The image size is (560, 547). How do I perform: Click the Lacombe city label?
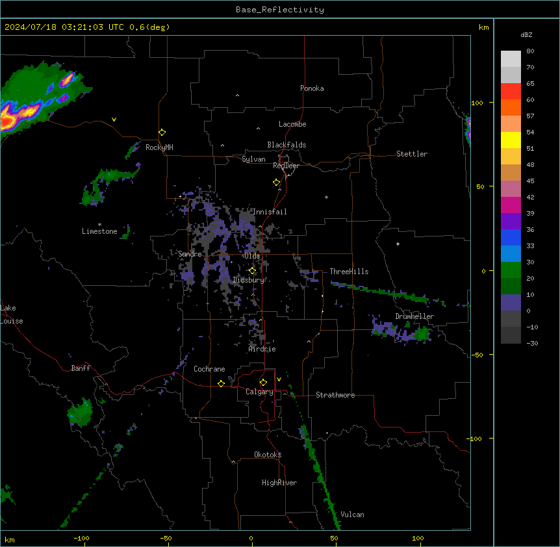point(292,124)
